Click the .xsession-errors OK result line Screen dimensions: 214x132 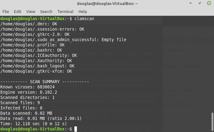point(42,29)
